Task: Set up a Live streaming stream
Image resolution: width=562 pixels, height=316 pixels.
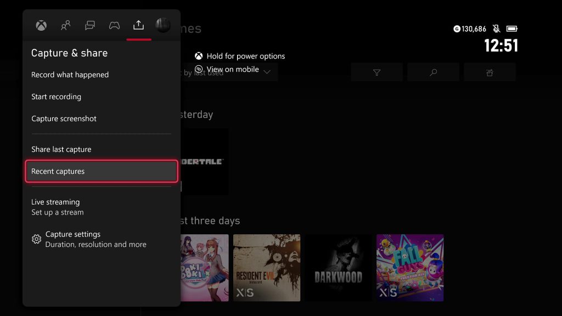Action: coord(58,207)
